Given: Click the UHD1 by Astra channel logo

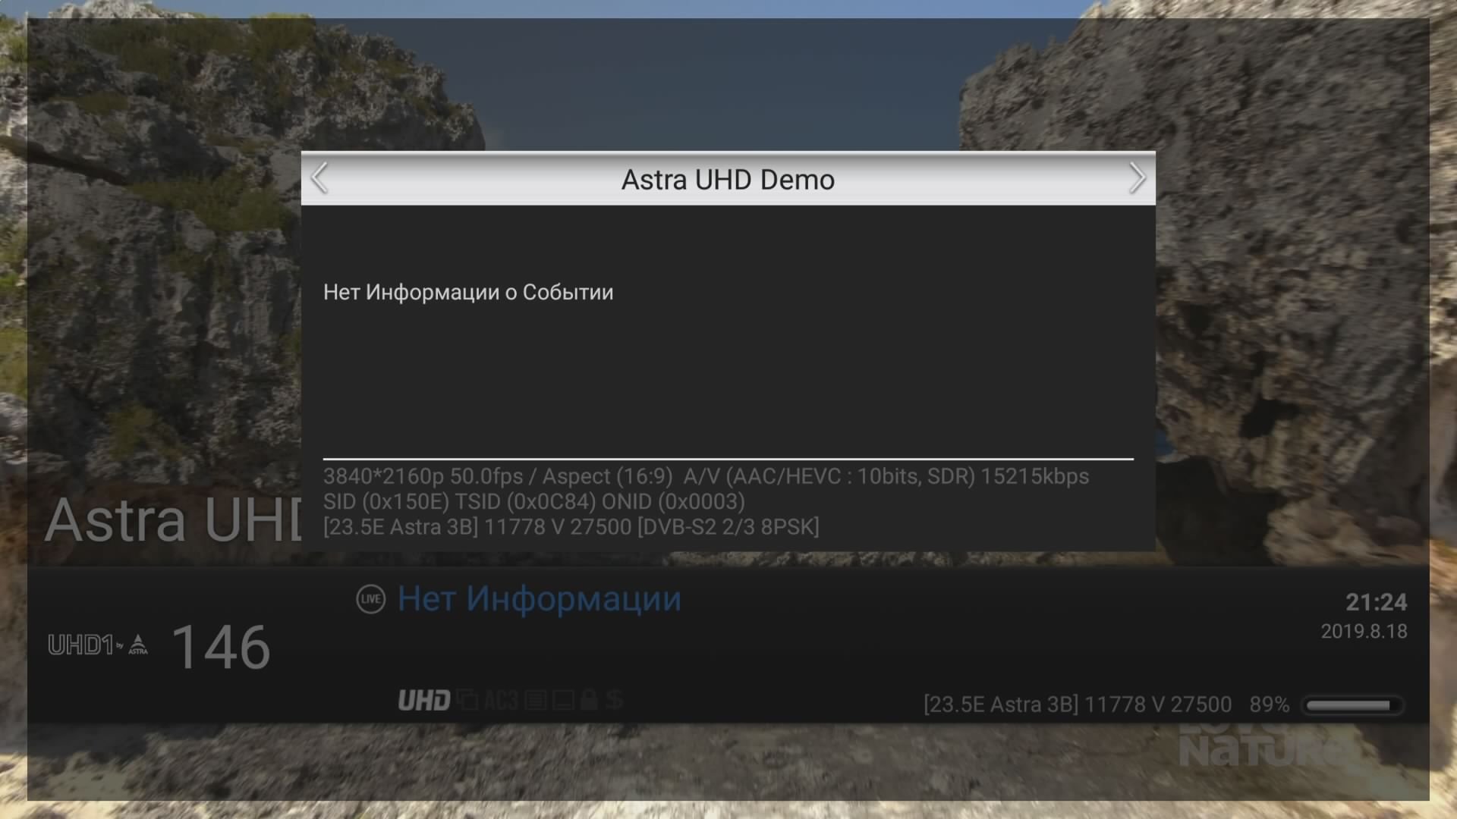Looking at the screenshot, I should pos(98,645).
